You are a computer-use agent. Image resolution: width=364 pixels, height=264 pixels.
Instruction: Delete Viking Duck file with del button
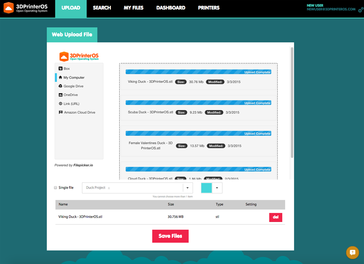click(x=275, y=217)
